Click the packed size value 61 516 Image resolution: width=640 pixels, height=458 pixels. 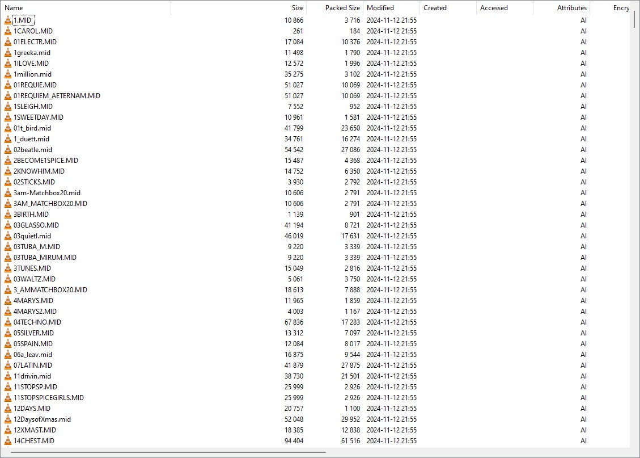coord(351,441)
